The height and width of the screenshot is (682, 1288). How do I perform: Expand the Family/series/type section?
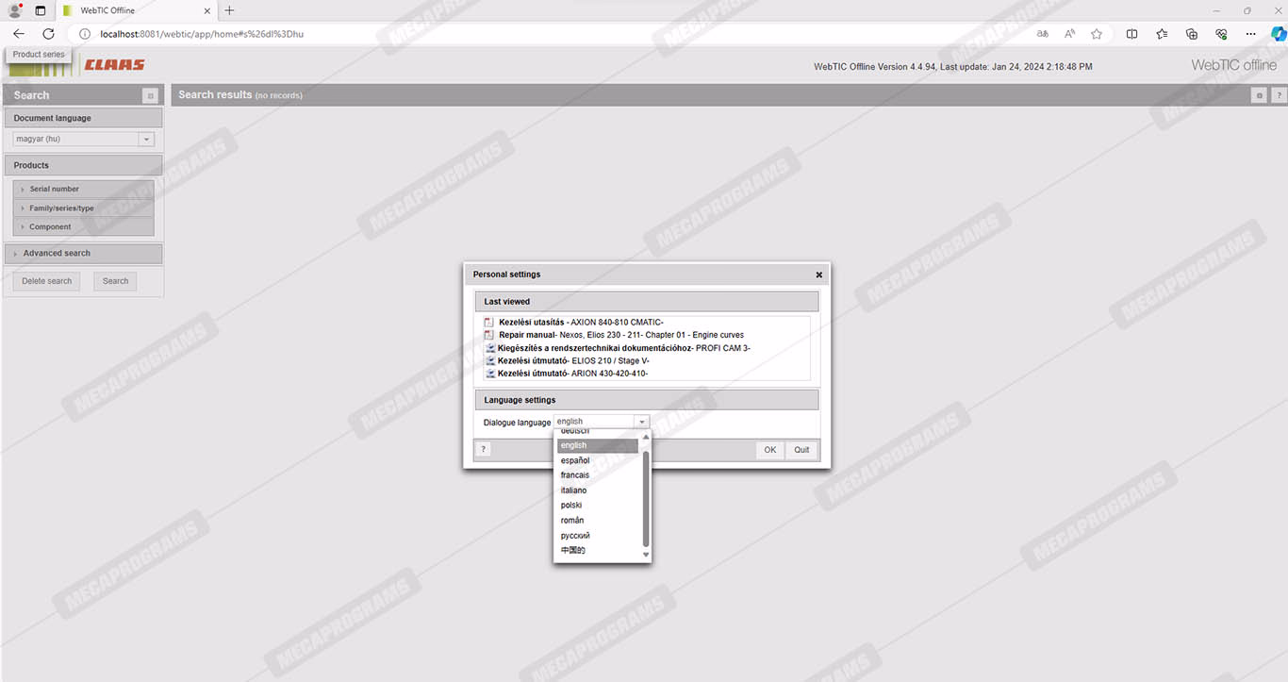[60, 208]
